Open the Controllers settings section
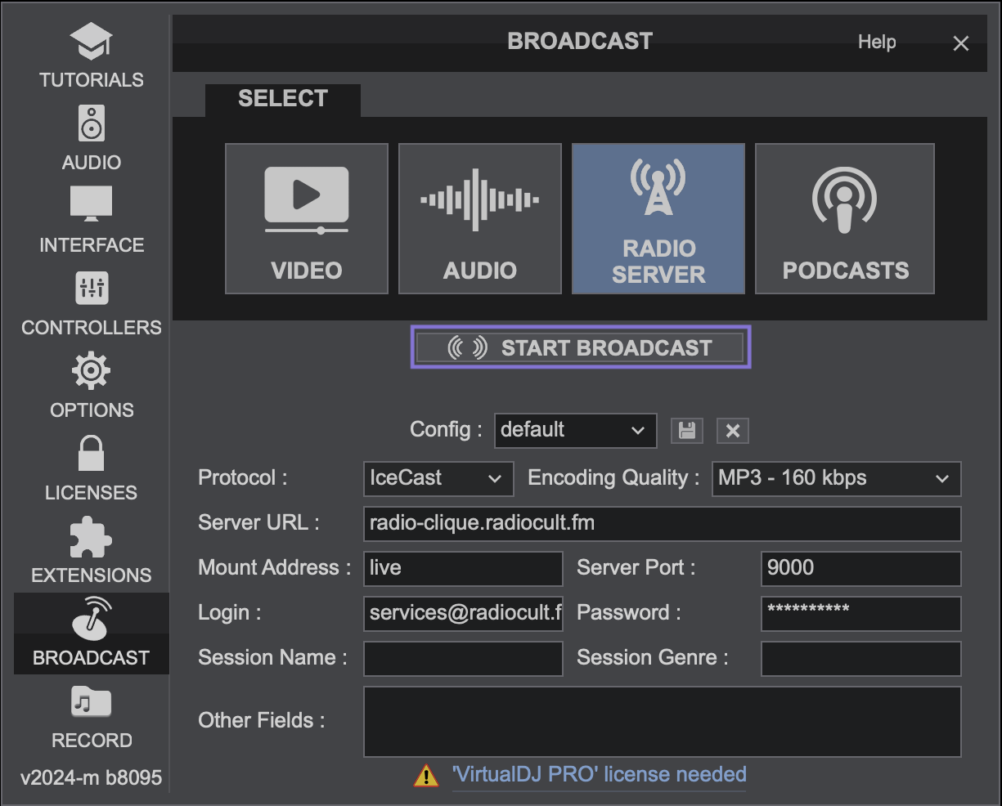Screen dimensions: 1002x806 pos(91,304)
